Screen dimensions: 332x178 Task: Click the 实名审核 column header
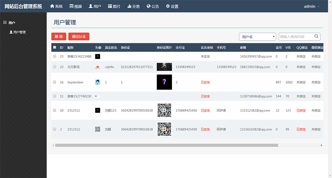[x=207, y=48]
